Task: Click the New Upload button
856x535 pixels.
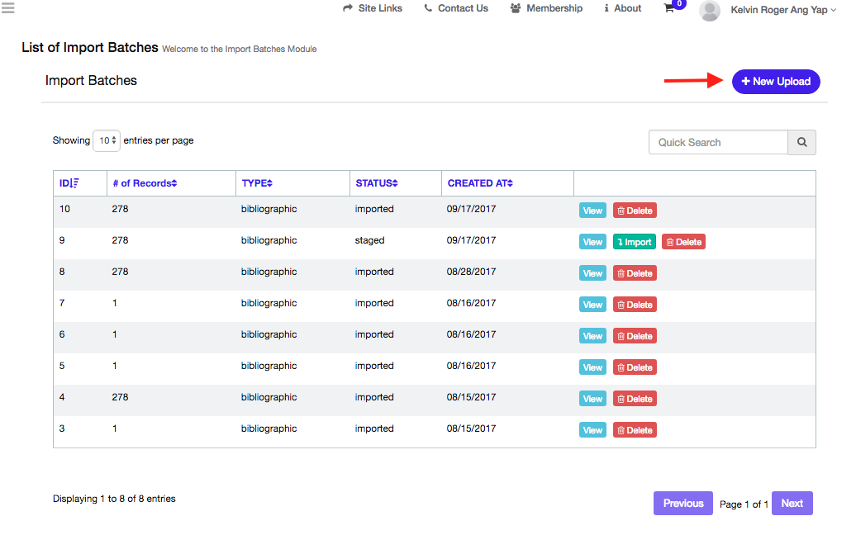Action: point(776,82)
